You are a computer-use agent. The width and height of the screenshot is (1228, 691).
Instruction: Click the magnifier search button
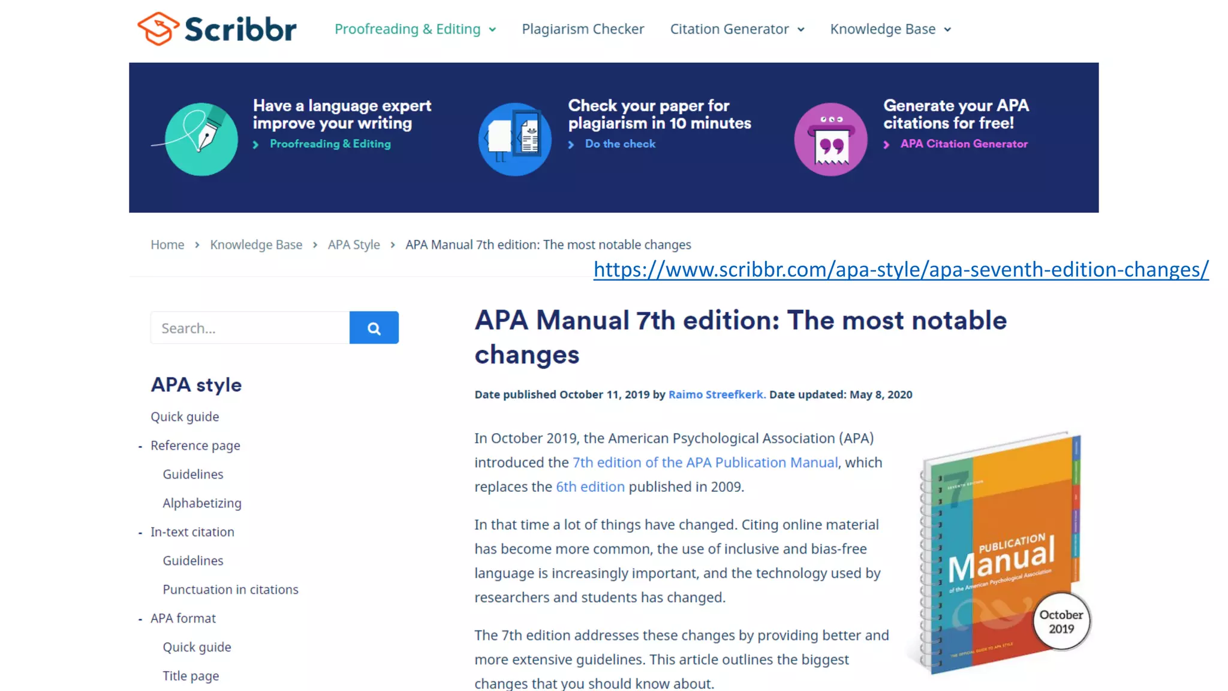point(374,328)
